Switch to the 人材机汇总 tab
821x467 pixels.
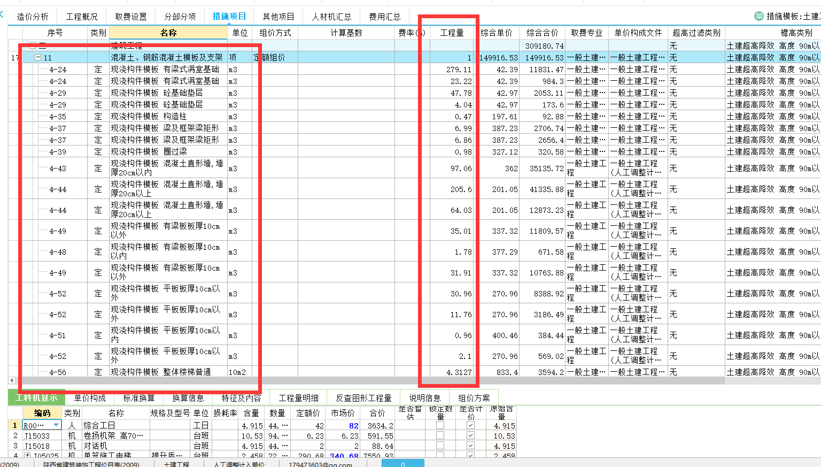[x=331, y=17]
